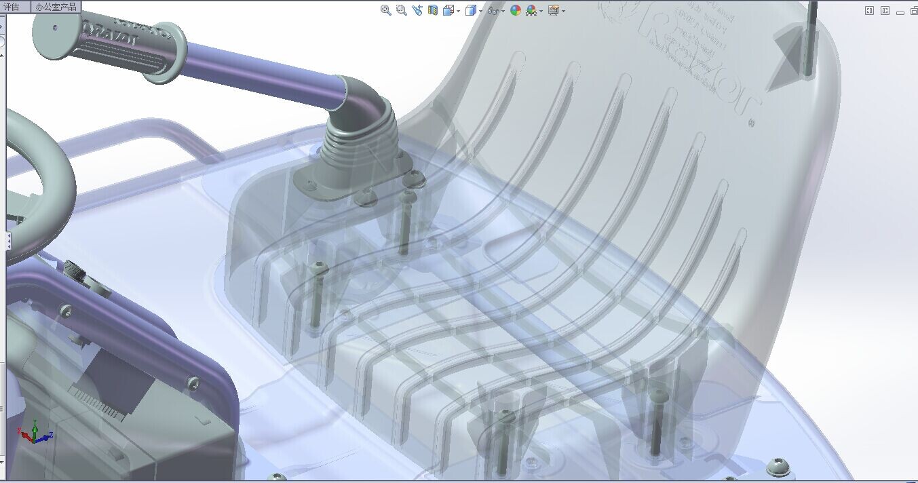Open the Display Style dropdown arrow
Viewport: 918px width, 483px height.
[x=480, y=11]
